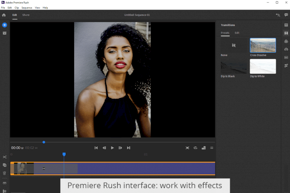Image resolution: width=290 pixels, height=193 pixels.
Task: Select the Edit workspace tab
Action: (x=15, y=15)
